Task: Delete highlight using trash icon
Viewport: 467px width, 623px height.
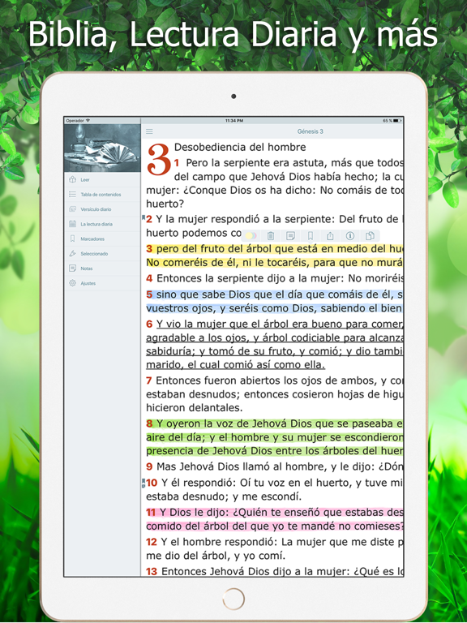Action: coord(271,236)
